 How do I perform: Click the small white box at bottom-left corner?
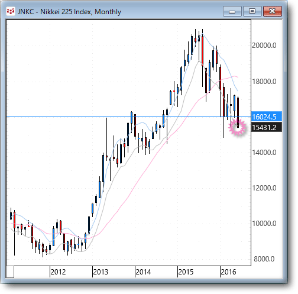(x=10, y=272)
